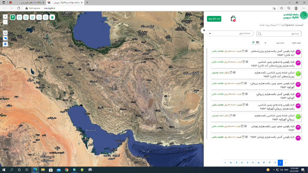This screenshot has width=308, height=173.
Task: Select the green arrow pointer tool
Action: (13, 17)
